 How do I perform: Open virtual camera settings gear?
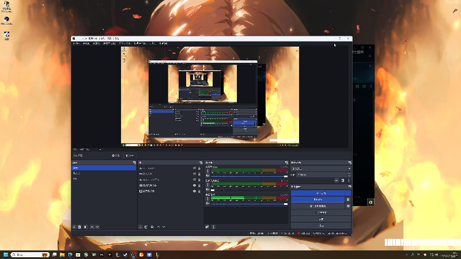[348, 206]
